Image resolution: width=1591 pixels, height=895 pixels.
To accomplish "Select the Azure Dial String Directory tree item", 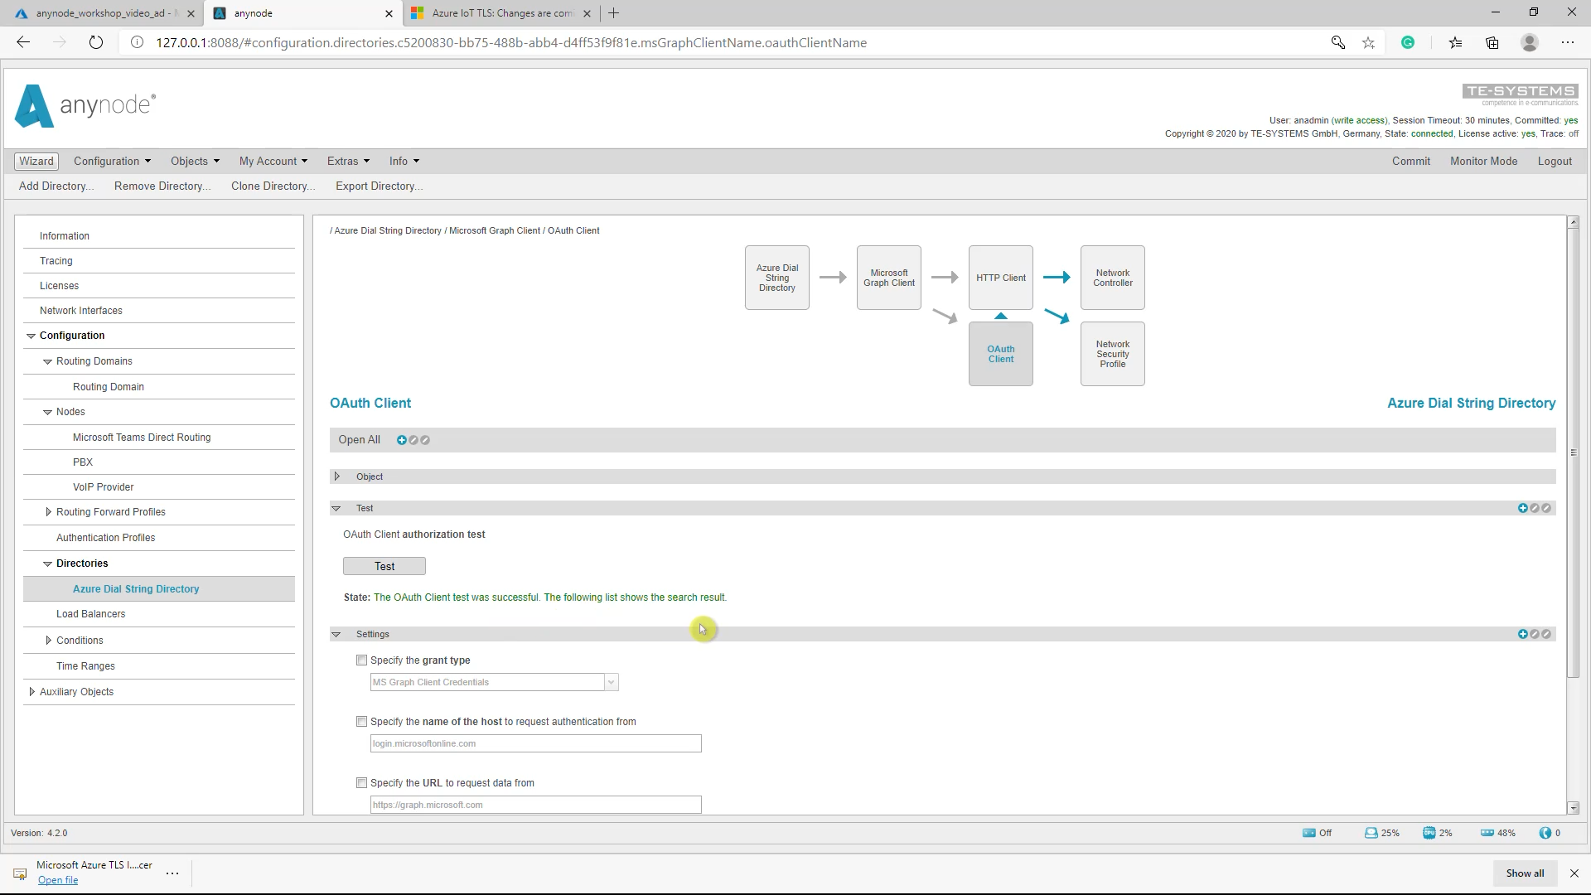I will pyautogui.click(x=159, y=589).
